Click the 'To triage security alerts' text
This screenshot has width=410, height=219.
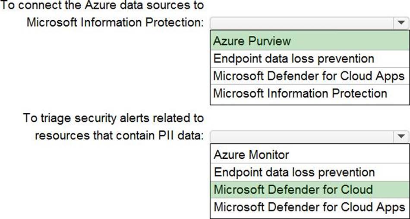(x=113, y=118)
